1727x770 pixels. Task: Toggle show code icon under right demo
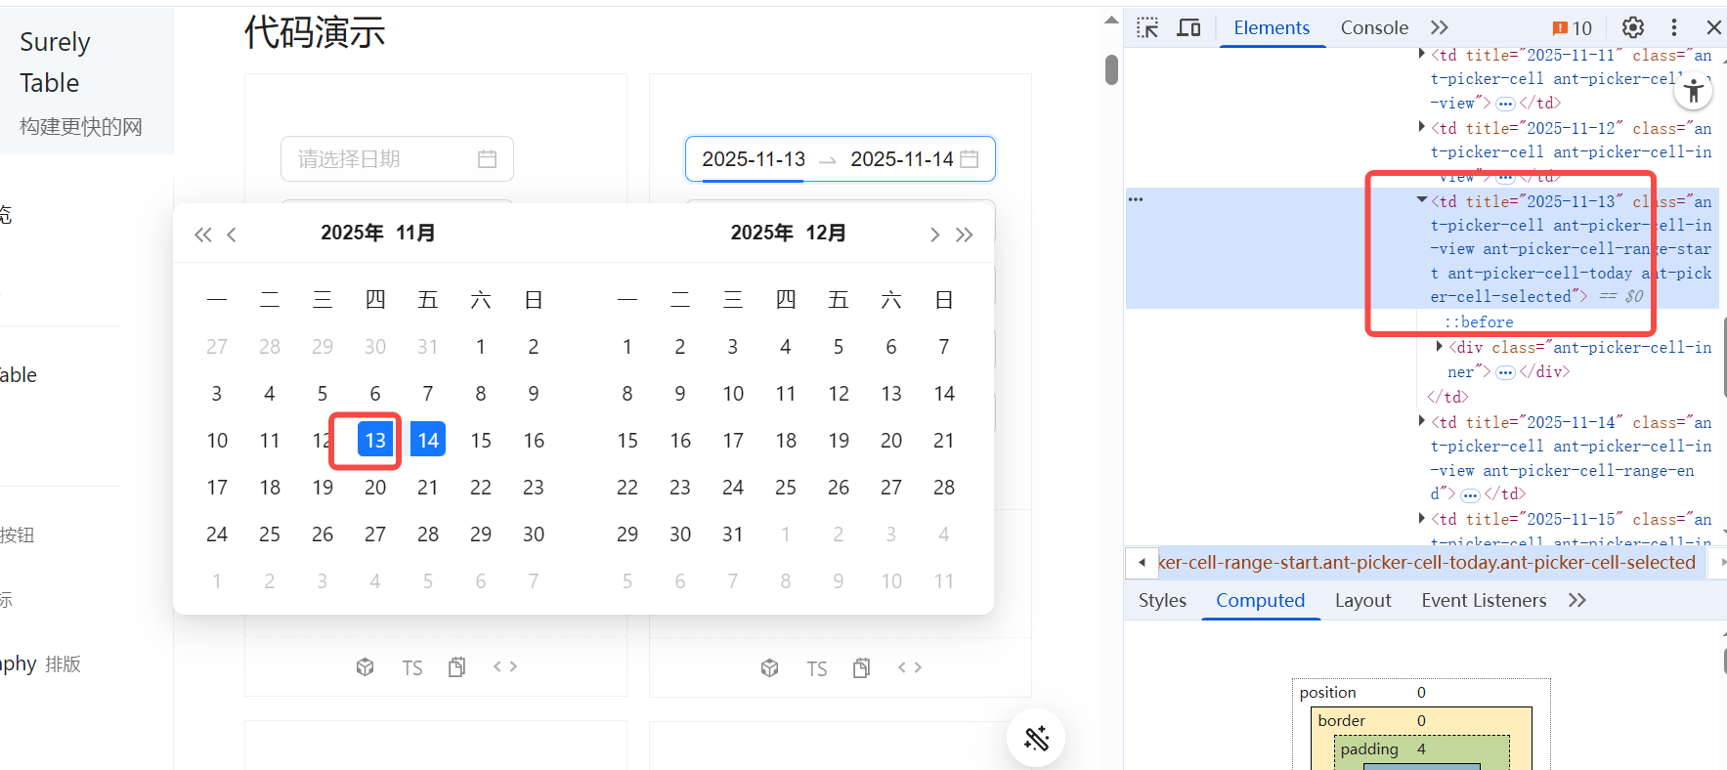point(910,667)
